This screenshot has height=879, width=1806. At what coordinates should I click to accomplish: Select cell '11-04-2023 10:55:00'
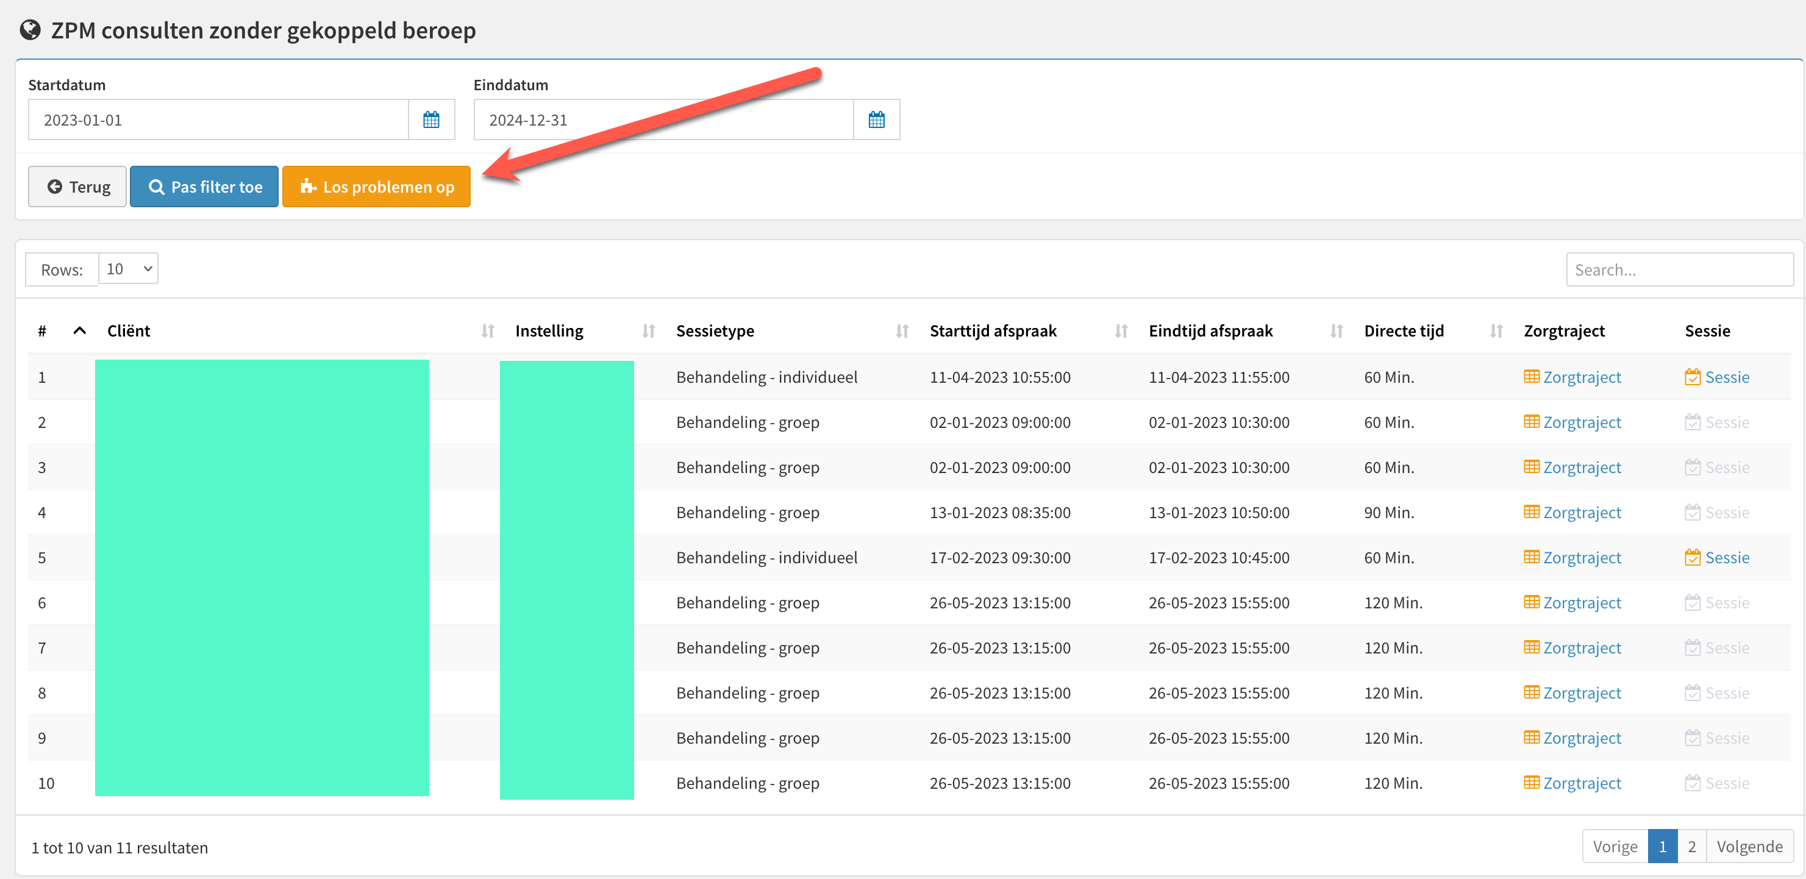point(1000,377)
